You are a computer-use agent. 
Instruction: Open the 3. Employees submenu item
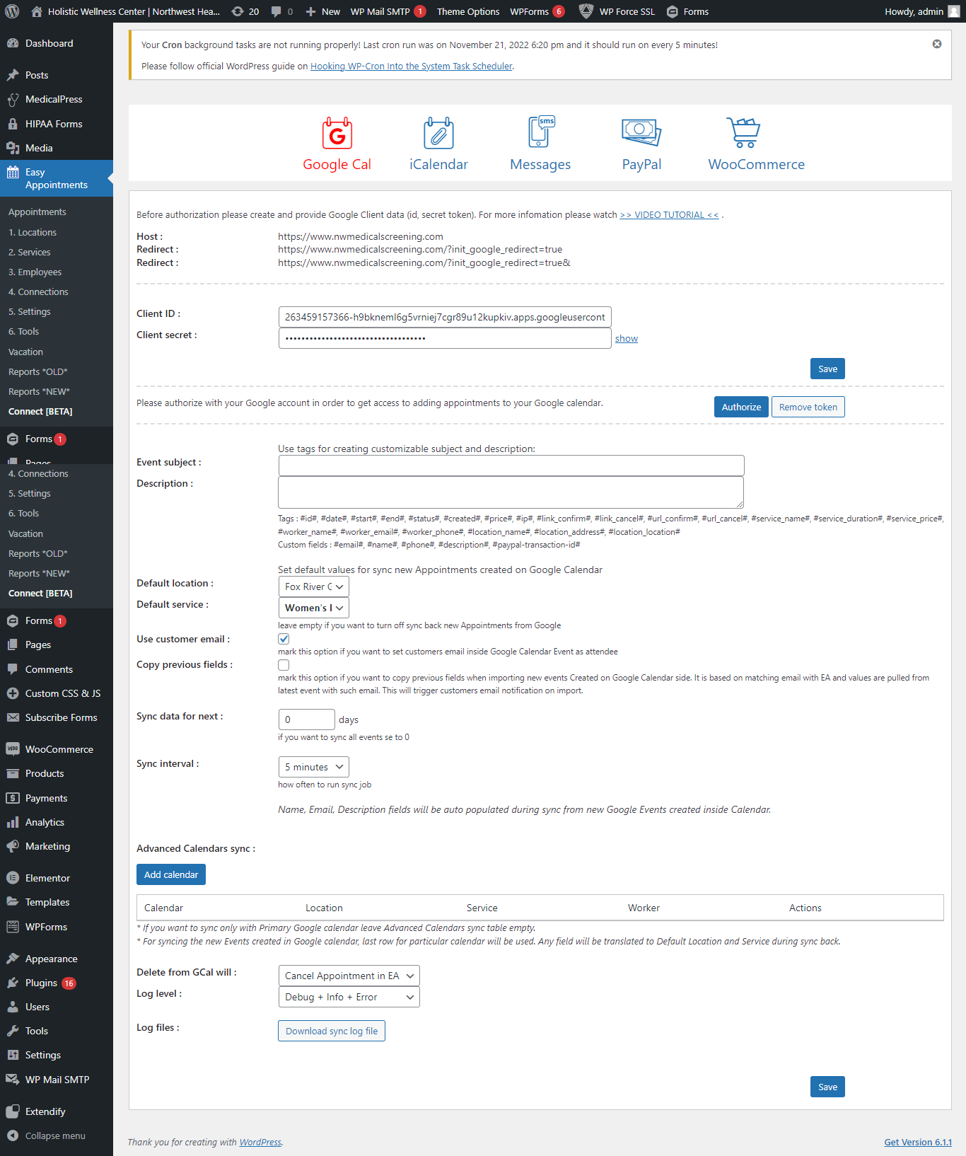click(35, 272)
